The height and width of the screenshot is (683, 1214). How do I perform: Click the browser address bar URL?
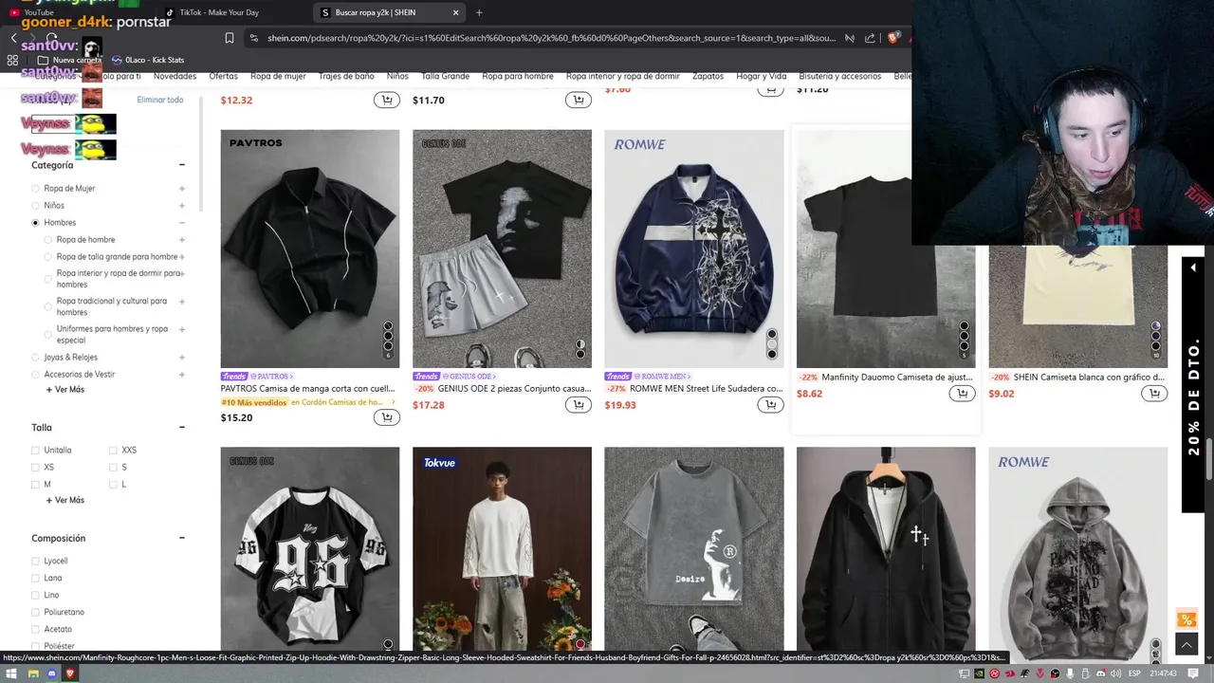(551, 38)
